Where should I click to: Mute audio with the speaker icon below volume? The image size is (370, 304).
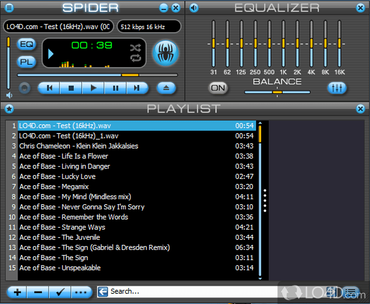pos(9,95)
